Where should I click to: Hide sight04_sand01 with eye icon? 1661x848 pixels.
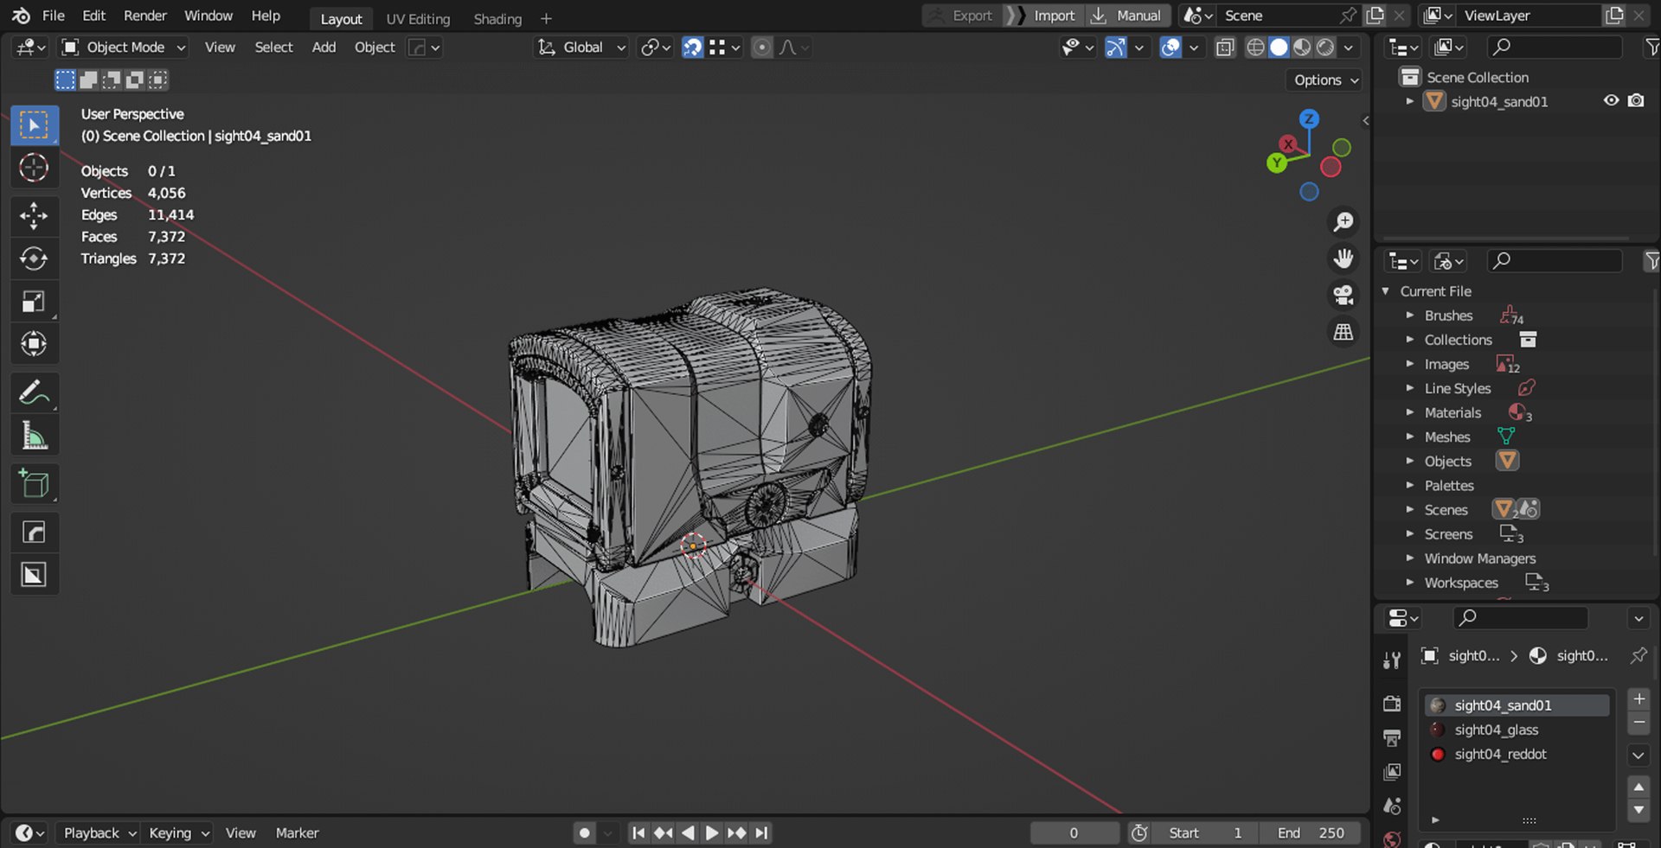(1611, 101)
